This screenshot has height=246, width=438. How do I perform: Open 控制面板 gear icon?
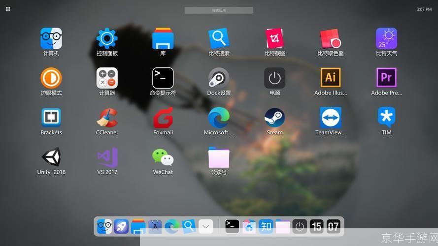point(107,38)
